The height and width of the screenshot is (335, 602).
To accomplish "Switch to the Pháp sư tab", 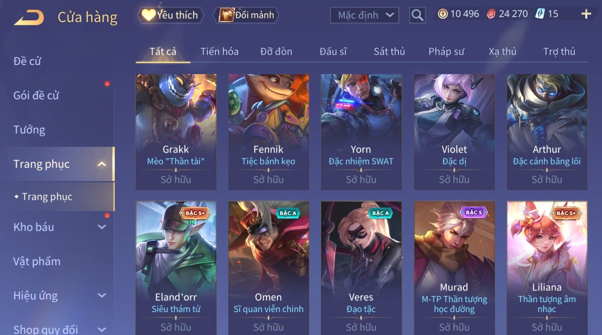I will [x=446, y=52].
